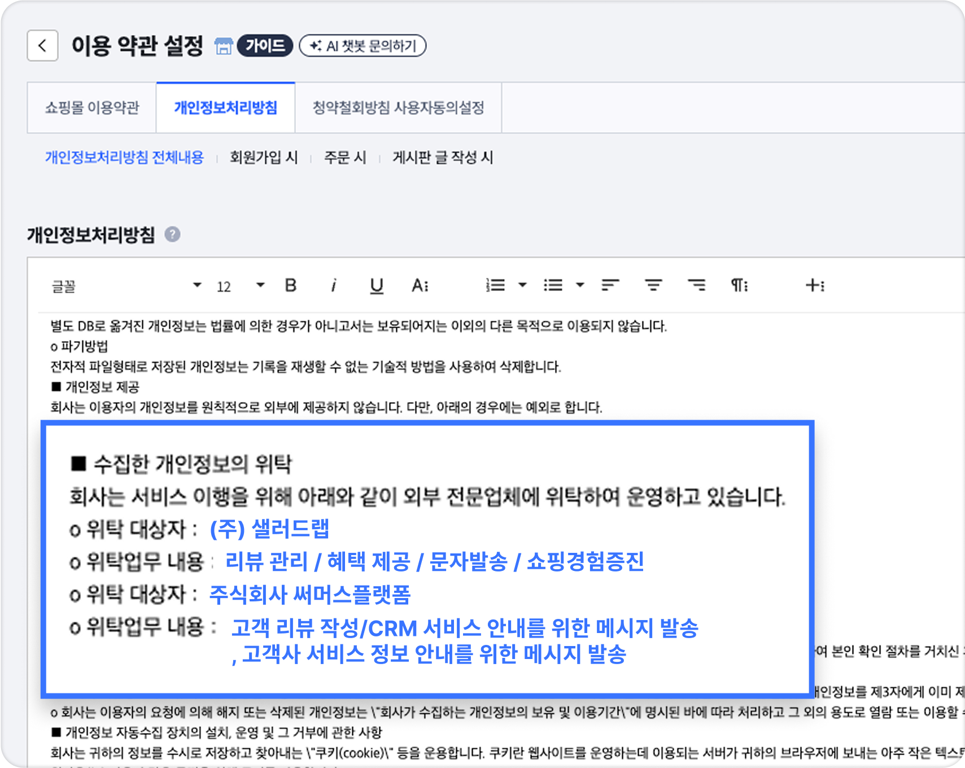Click the line starting 전자적 파일형태로 저장된
This screenshot has height=768, width=965.
click(x=305, y=366)
